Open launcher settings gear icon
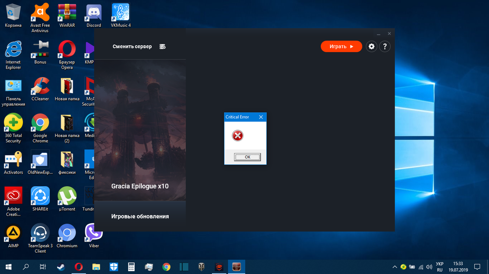The image size is (489, 274). pyautogui.click(x=372, y=46)
